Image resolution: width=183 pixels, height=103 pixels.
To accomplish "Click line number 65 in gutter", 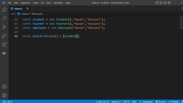I will (x=16, y=32).
